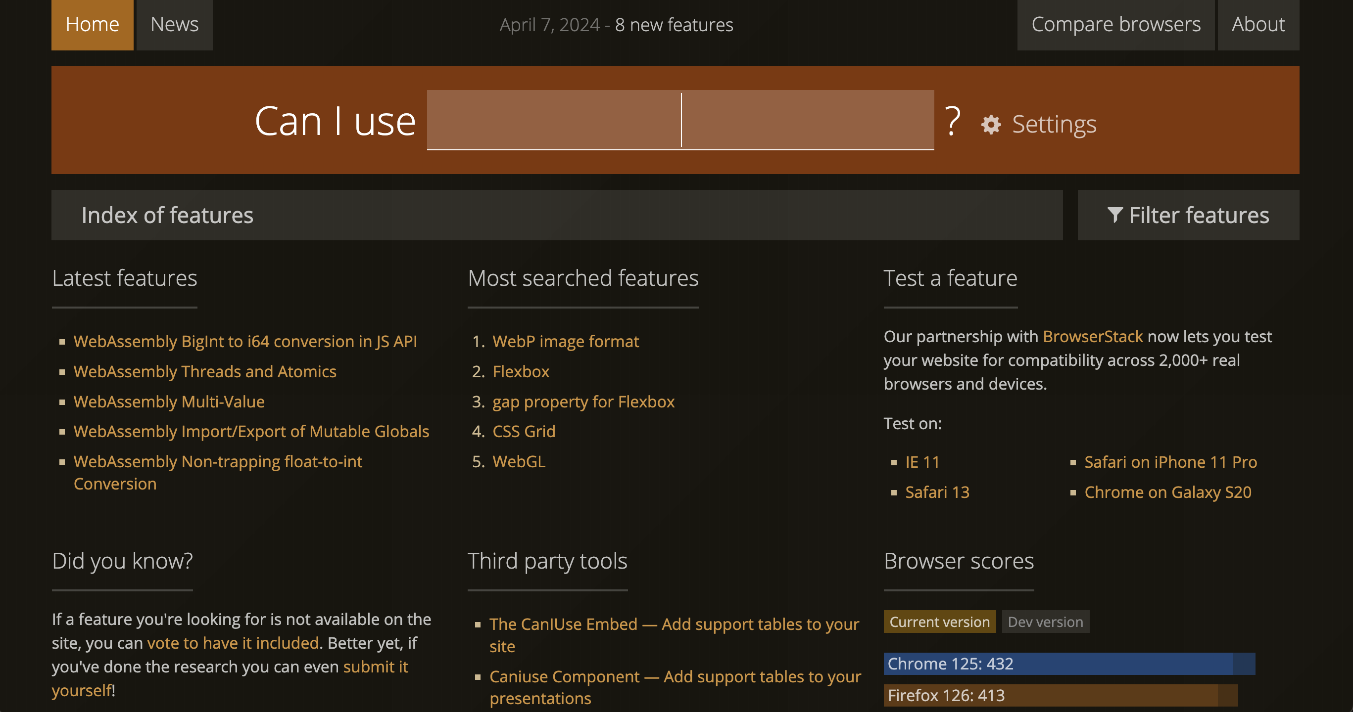1353x712 pixels.
Task: Open vote to have it included link
Action: coord(233,643)
